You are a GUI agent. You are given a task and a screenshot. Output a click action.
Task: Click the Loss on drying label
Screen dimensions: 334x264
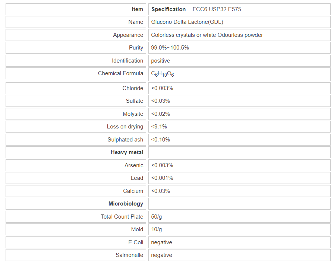125,127
